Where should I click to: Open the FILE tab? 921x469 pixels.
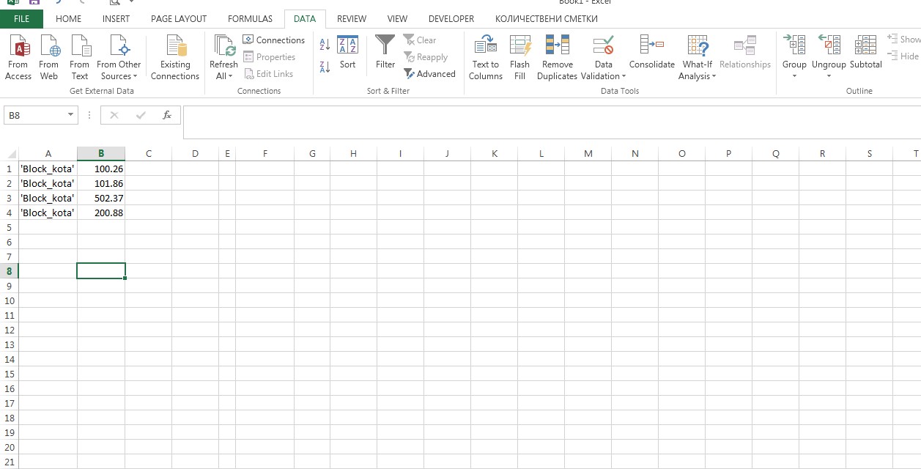coord(22,19)
